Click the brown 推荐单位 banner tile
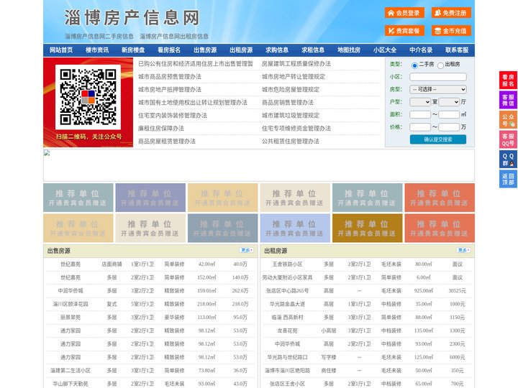 pos(368,228)
